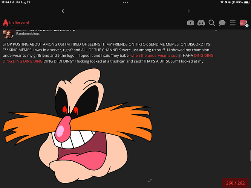The height and width of the screenshot is (188, 251).
Task: Go to the fire panel homepage logo
Action: 16,23
